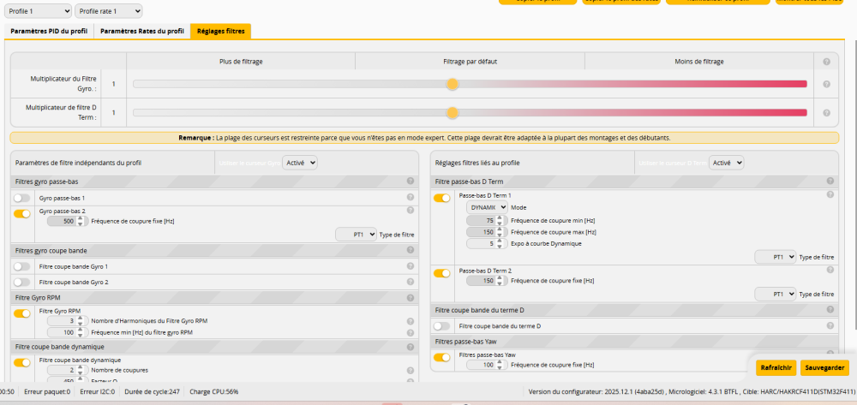The width and height of the screenshot is (857, 405).
Task: Open help for Gyro filter multiplier slider
Action: click(826, 84)
